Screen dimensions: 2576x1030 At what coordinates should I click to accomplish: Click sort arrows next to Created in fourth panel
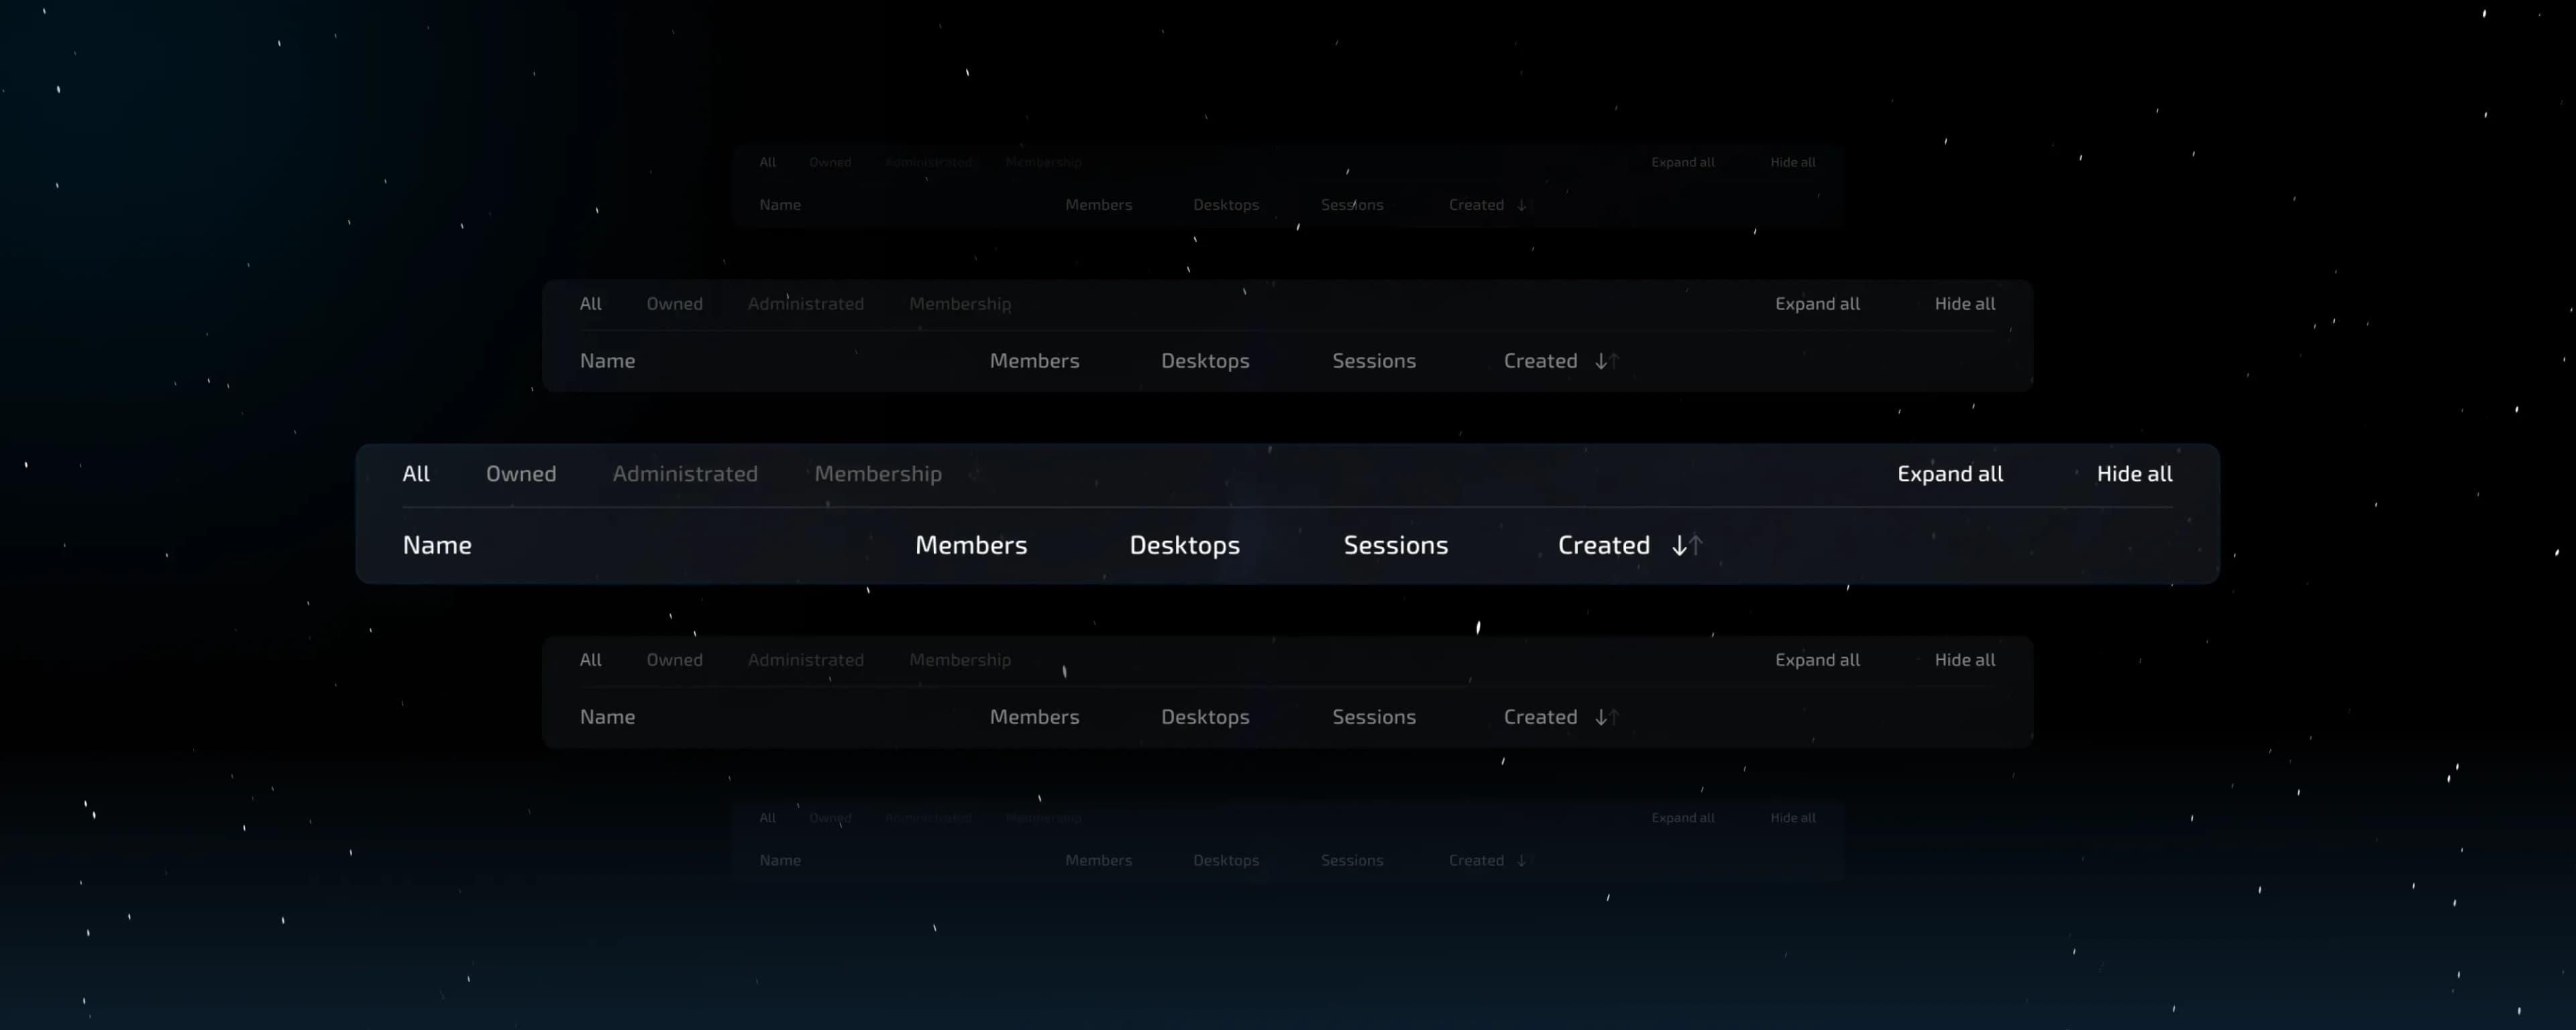coord(1606,717)
